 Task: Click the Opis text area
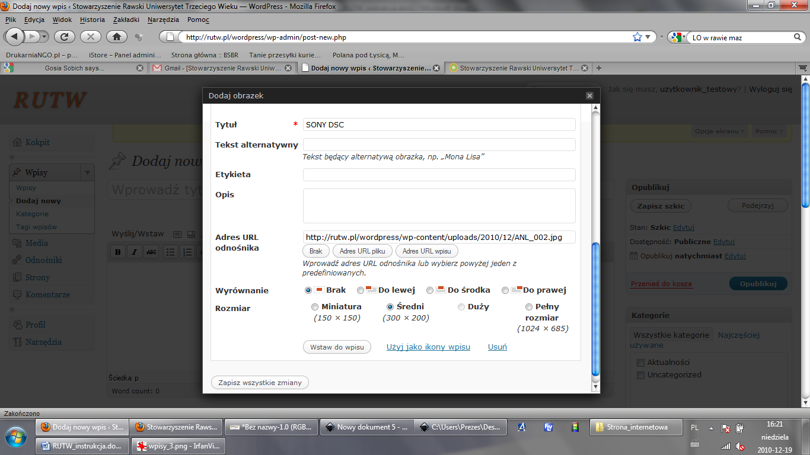[439, 206]
